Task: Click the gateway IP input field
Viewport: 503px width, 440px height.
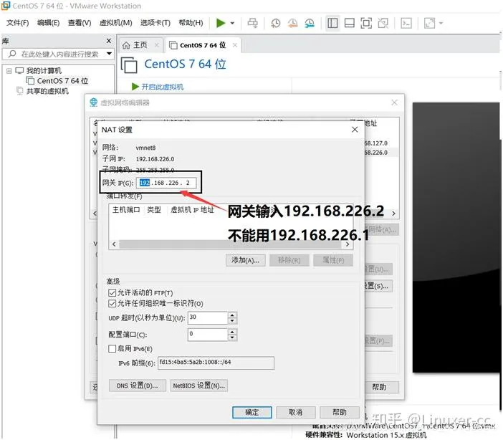Action: tap(165, 183)
